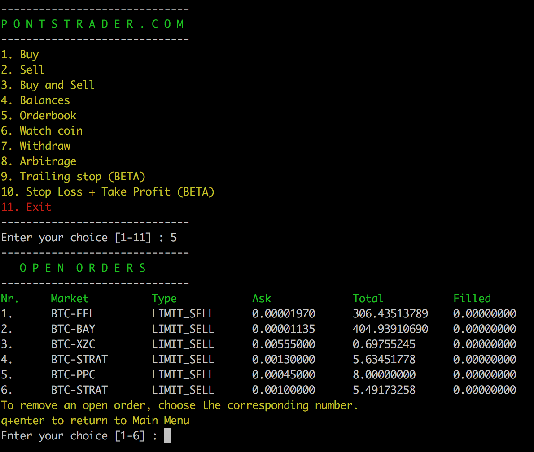Click the BTC-PPC market cell
534x452 pixels.
click(x=73, y=375)
